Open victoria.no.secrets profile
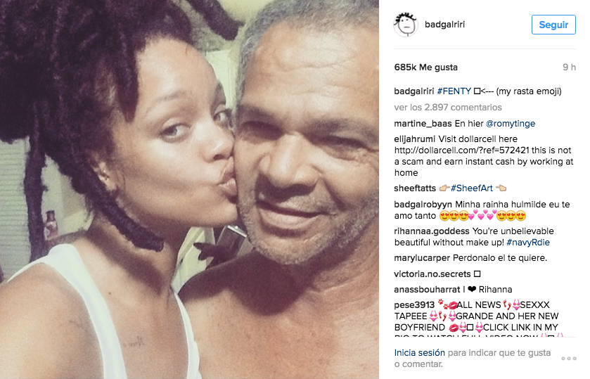 click(432, 274)
